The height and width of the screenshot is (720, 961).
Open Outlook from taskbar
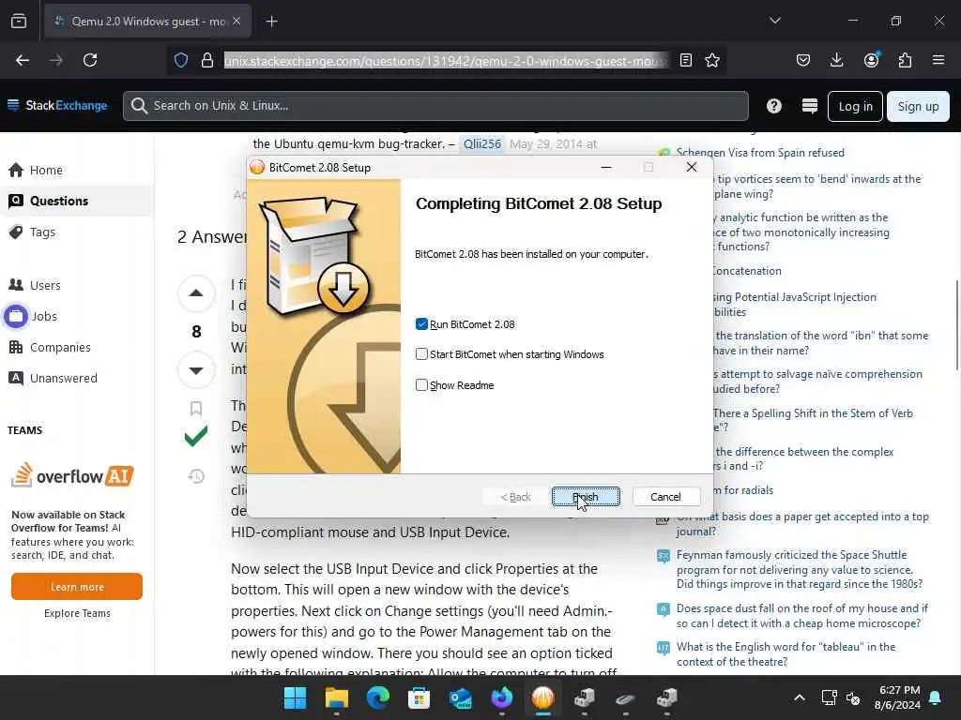pos(460,697)
